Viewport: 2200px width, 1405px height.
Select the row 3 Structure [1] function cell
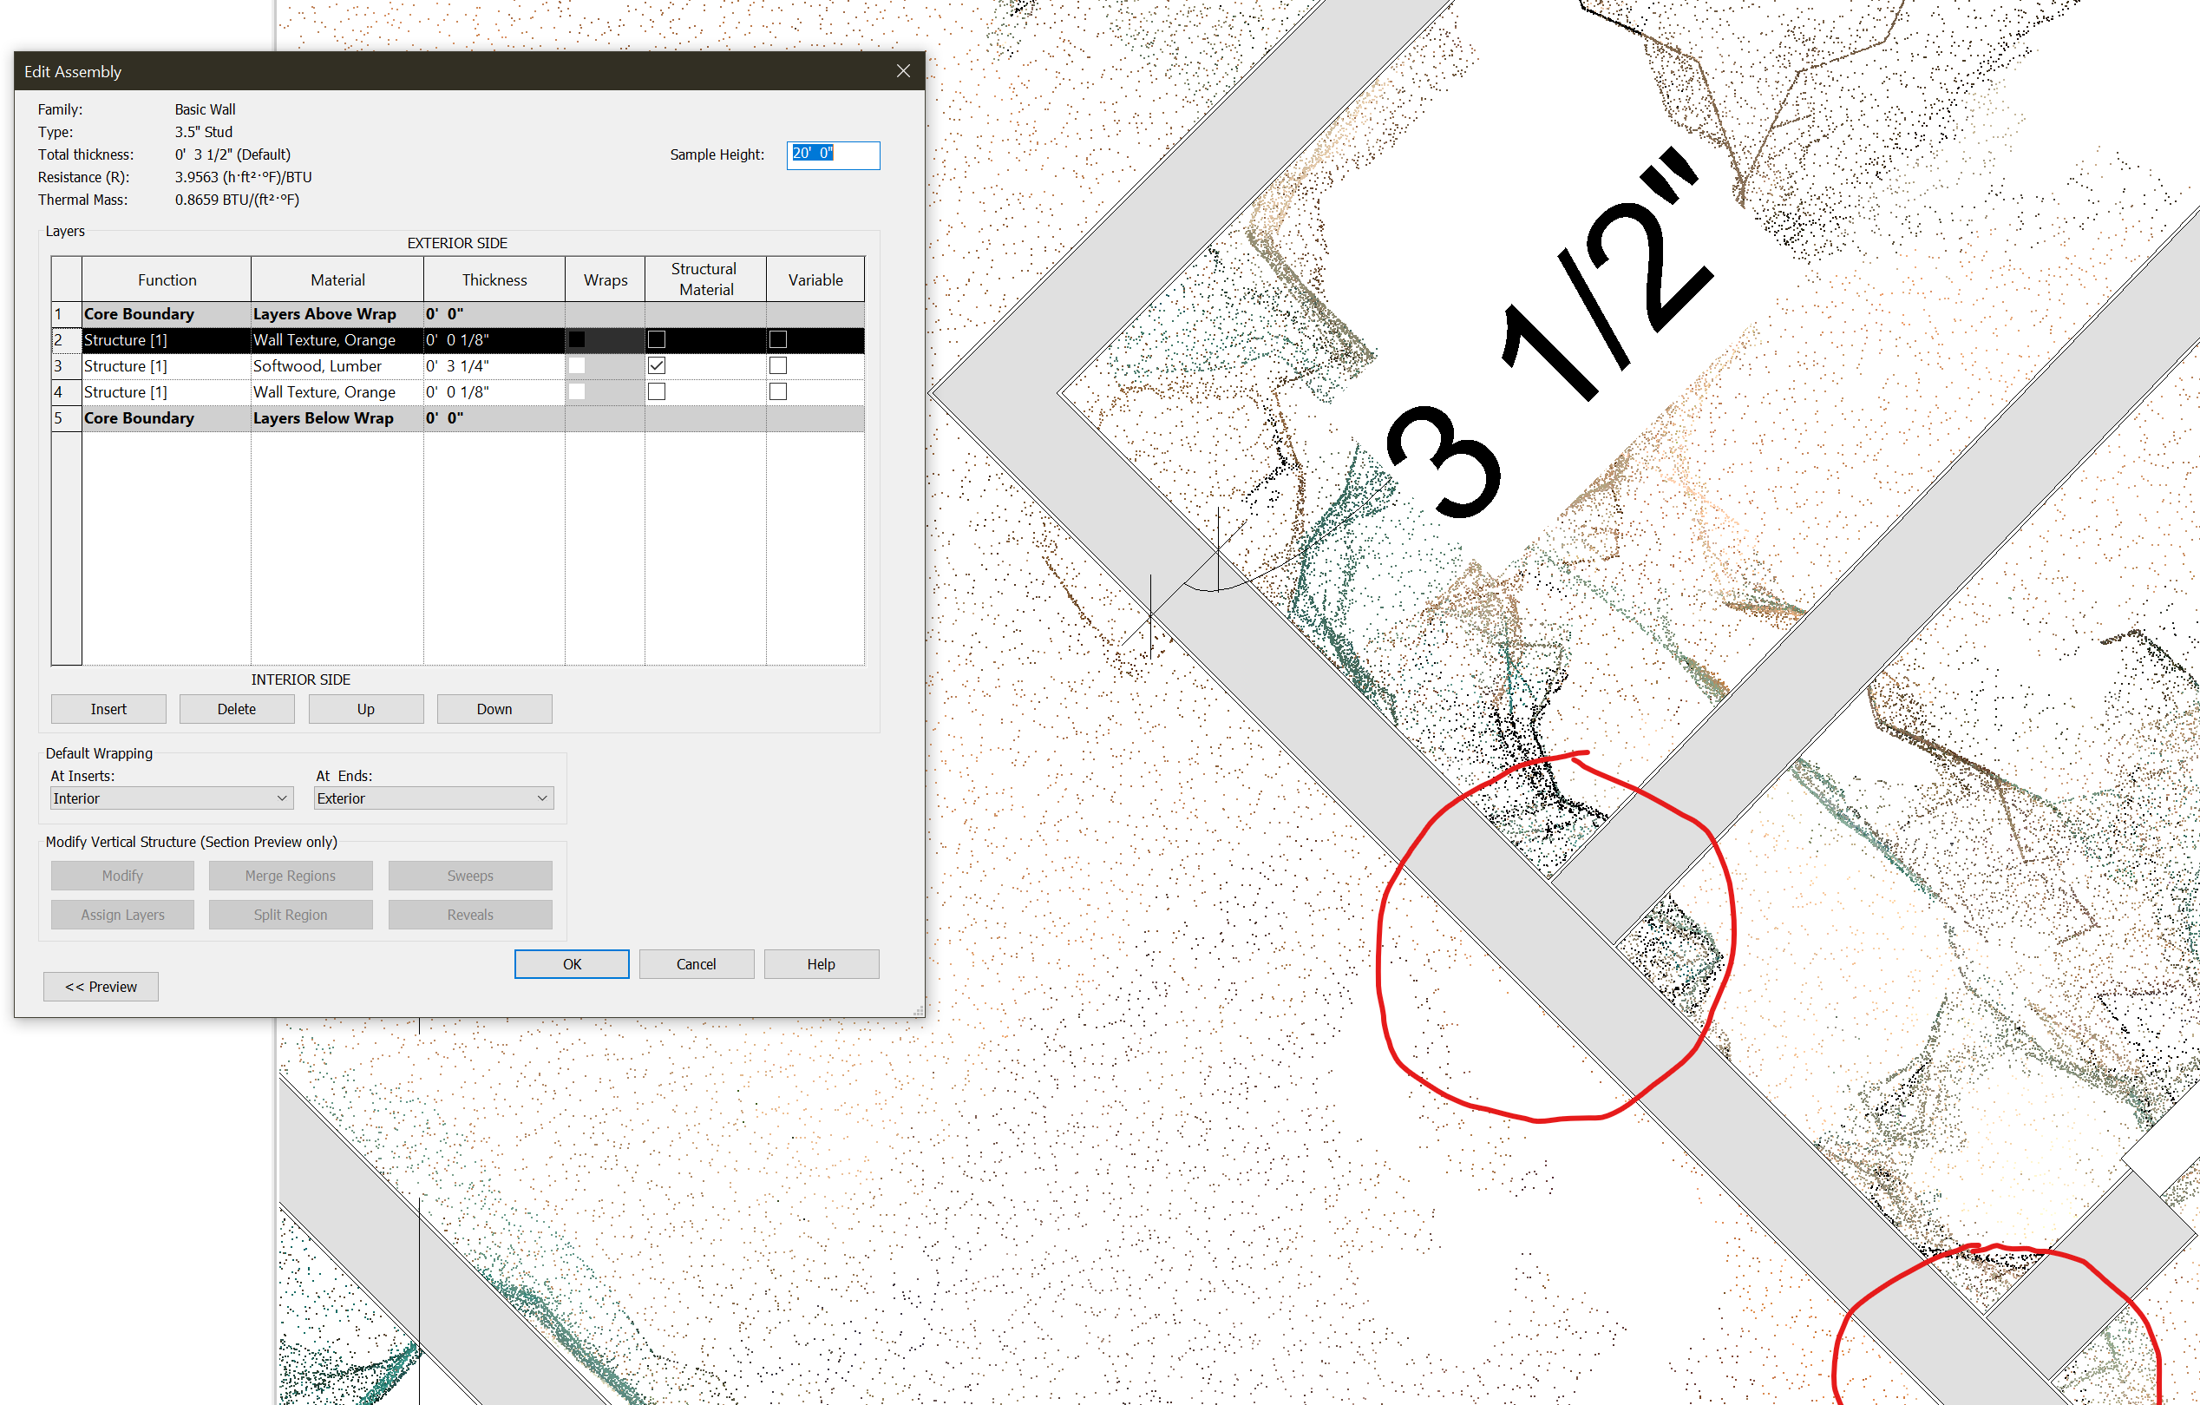(x=167, y=365)
